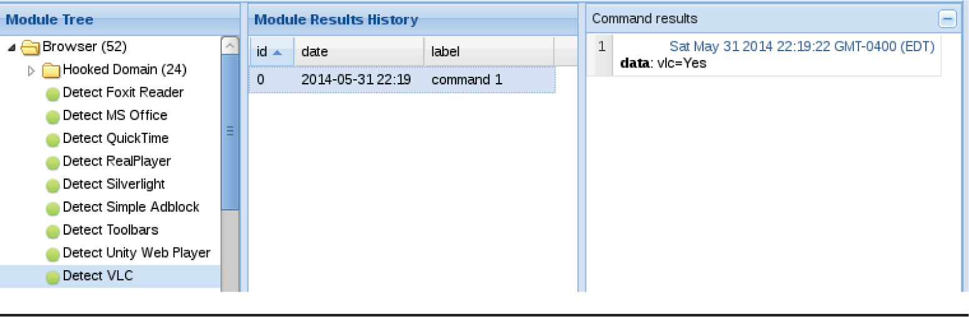Open the Detect Unity Web Player module

(x=136, y=253)
